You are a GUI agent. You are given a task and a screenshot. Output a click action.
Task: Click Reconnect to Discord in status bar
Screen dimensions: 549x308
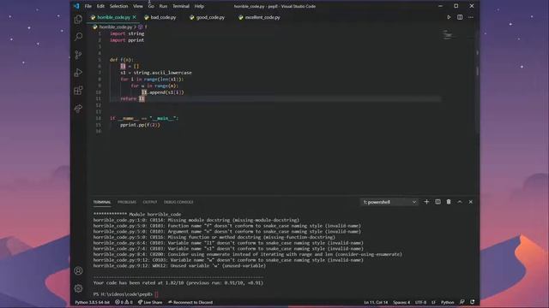point(190,302)
